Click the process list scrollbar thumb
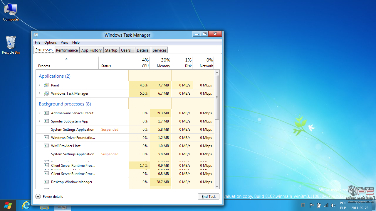The width and height of the screenshot is (376, 211). pos(217,97)
